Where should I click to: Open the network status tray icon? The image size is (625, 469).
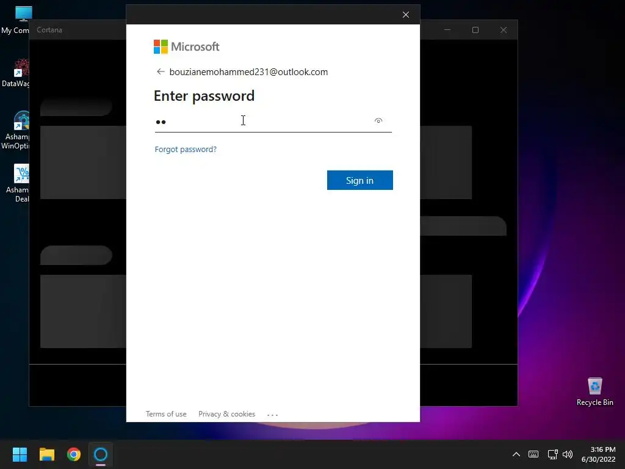[x=552, y=454]
